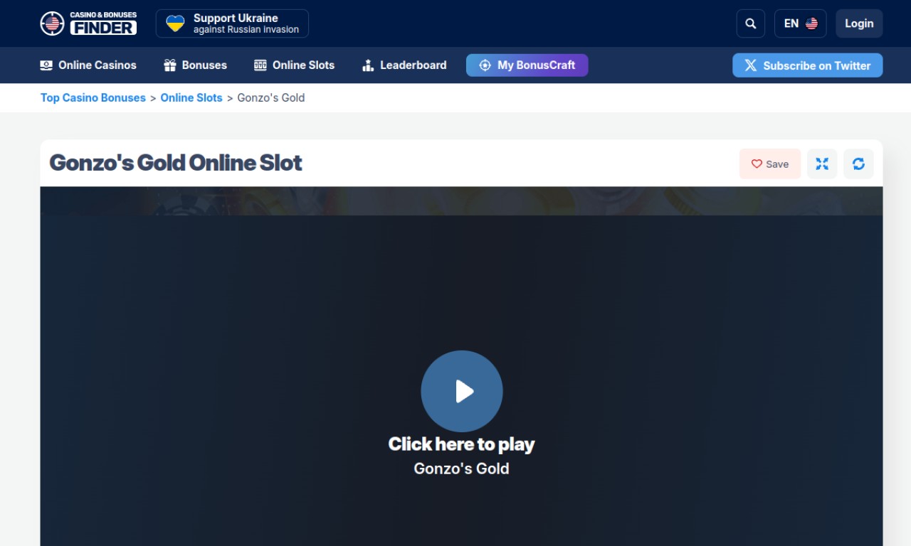Open My BonusCraft button
Image resolution: width=911 pixels, height=546 pixels.
click(527, 65)
